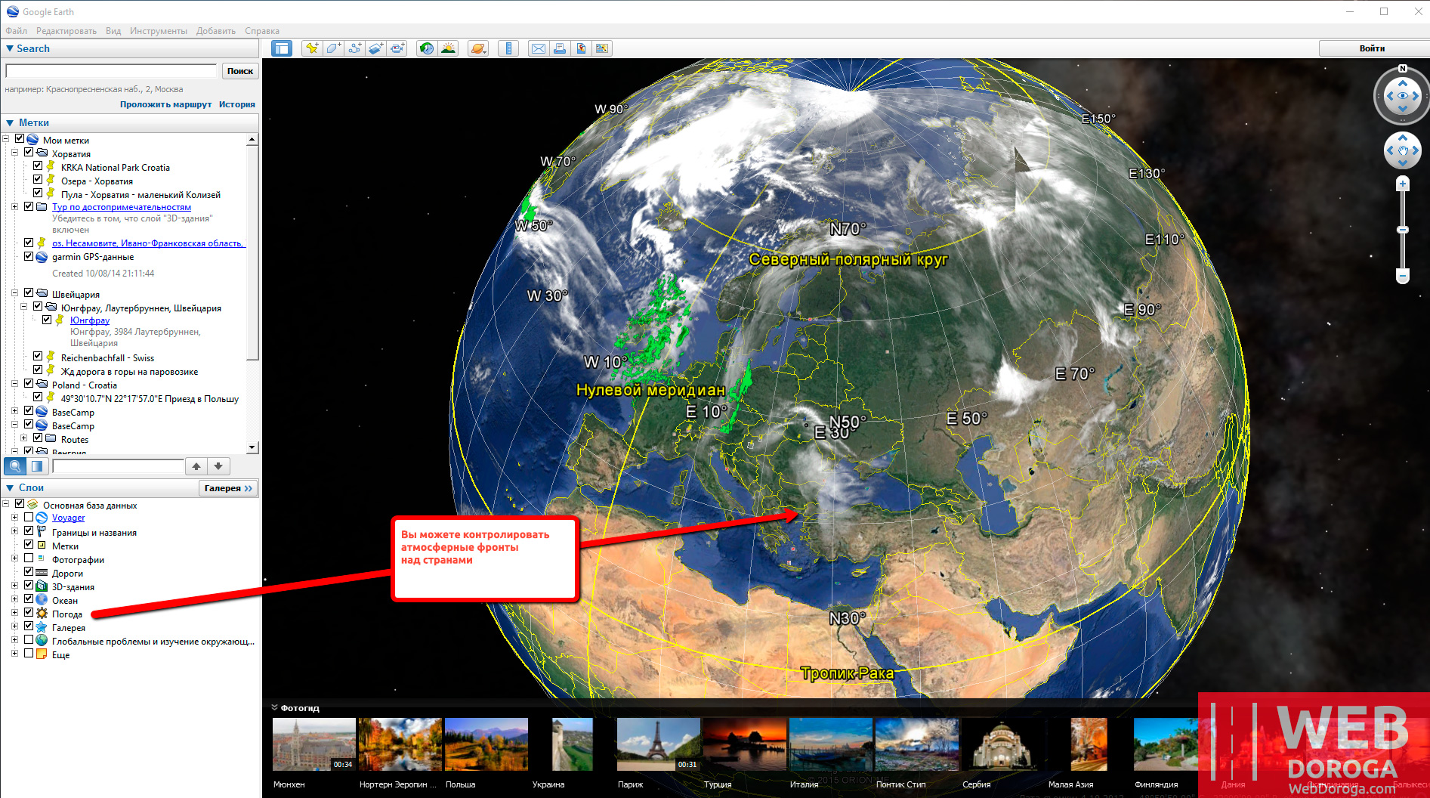Open the Инструменты menu
The image size is (1430, 798).
159,31
